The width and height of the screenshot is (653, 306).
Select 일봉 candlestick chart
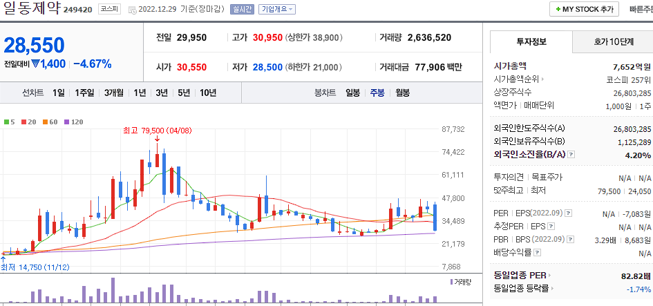(352, 93)
